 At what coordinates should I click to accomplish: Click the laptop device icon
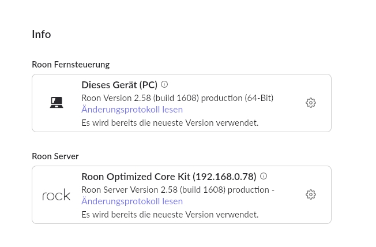57,103
